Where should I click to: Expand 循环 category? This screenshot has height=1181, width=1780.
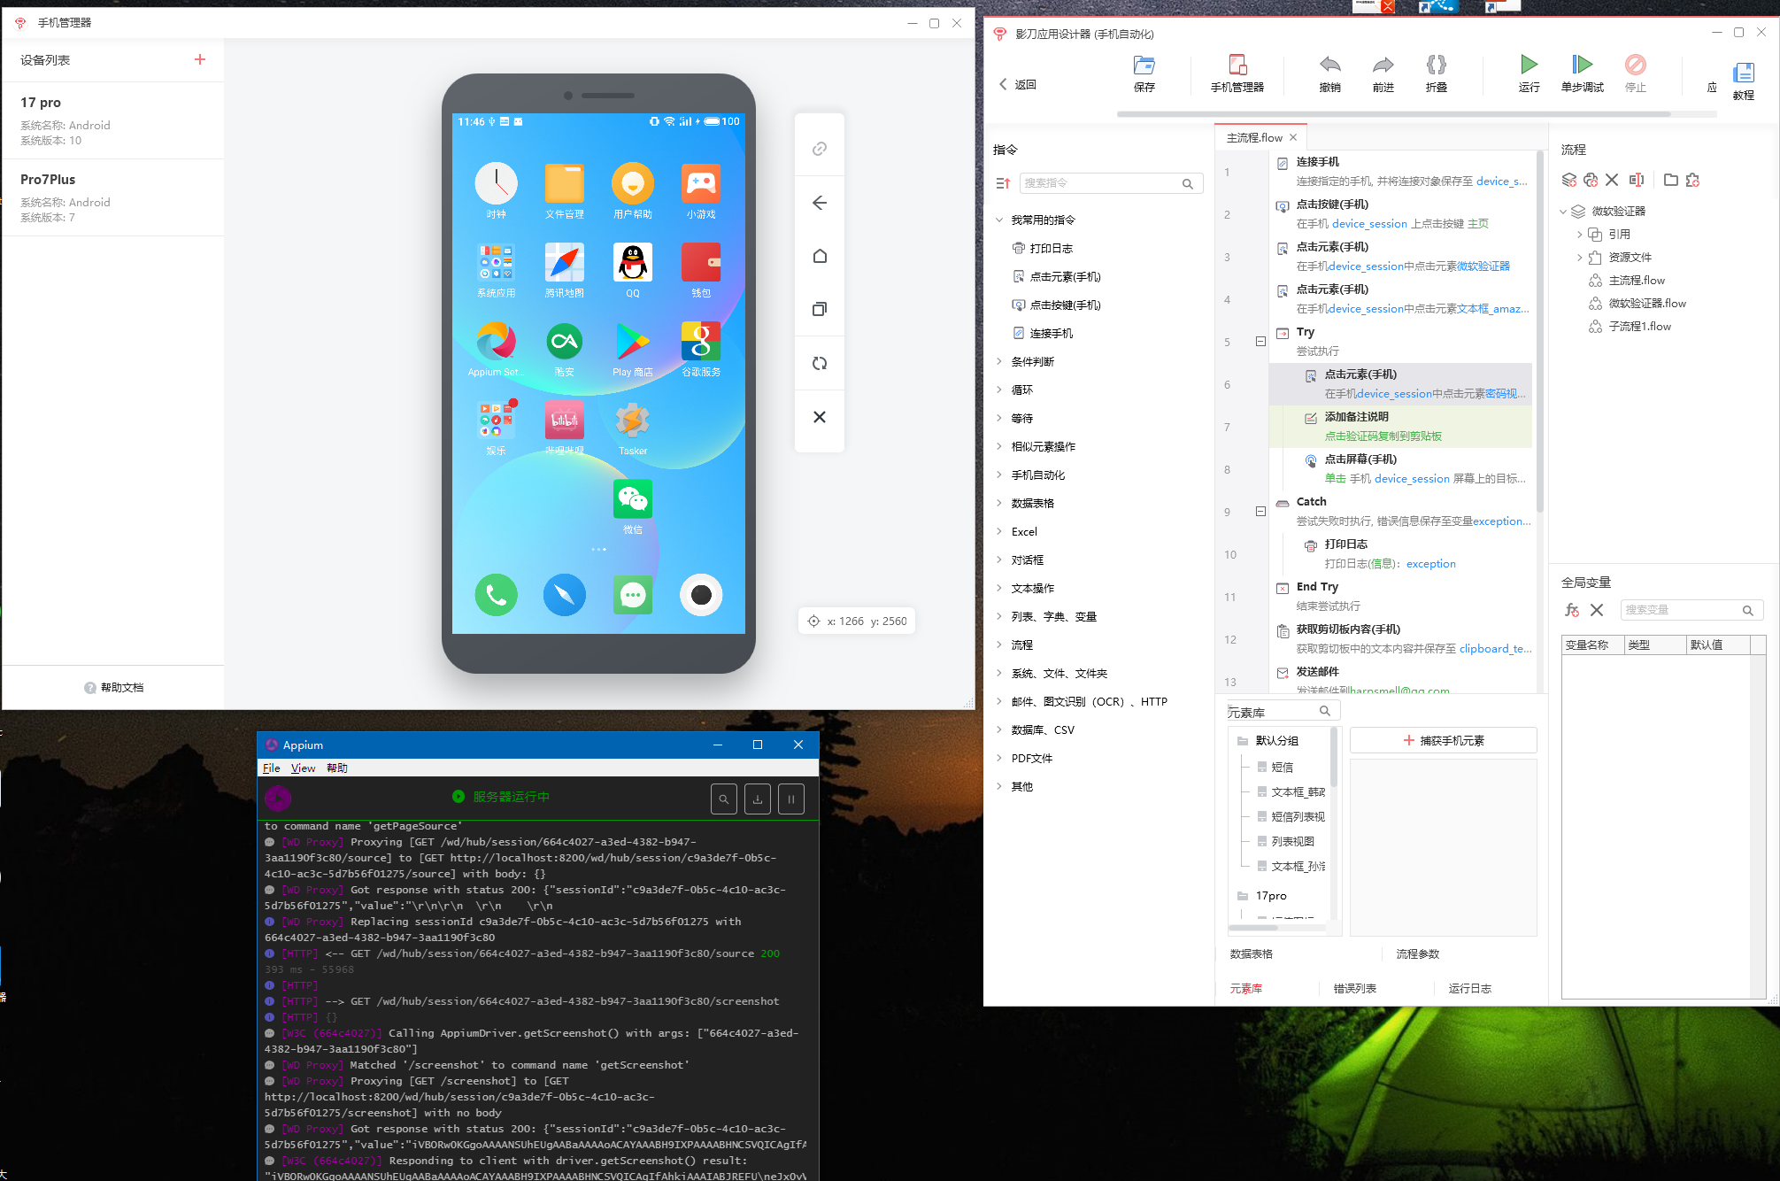[999, 390]
